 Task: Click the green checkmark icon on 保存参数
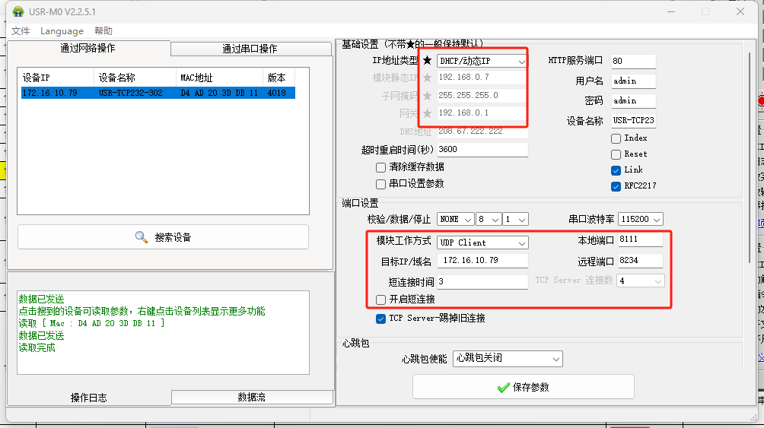[503, 388]
